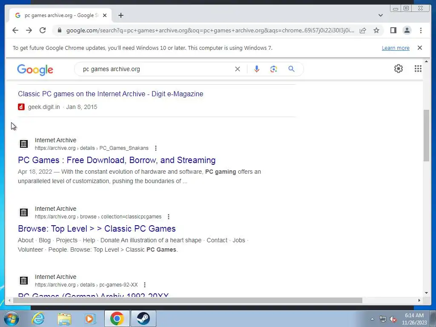Open 'Browse: Top Level > > Classic PC Games'
Screen dimensions: 436x327
pos(97,229)
